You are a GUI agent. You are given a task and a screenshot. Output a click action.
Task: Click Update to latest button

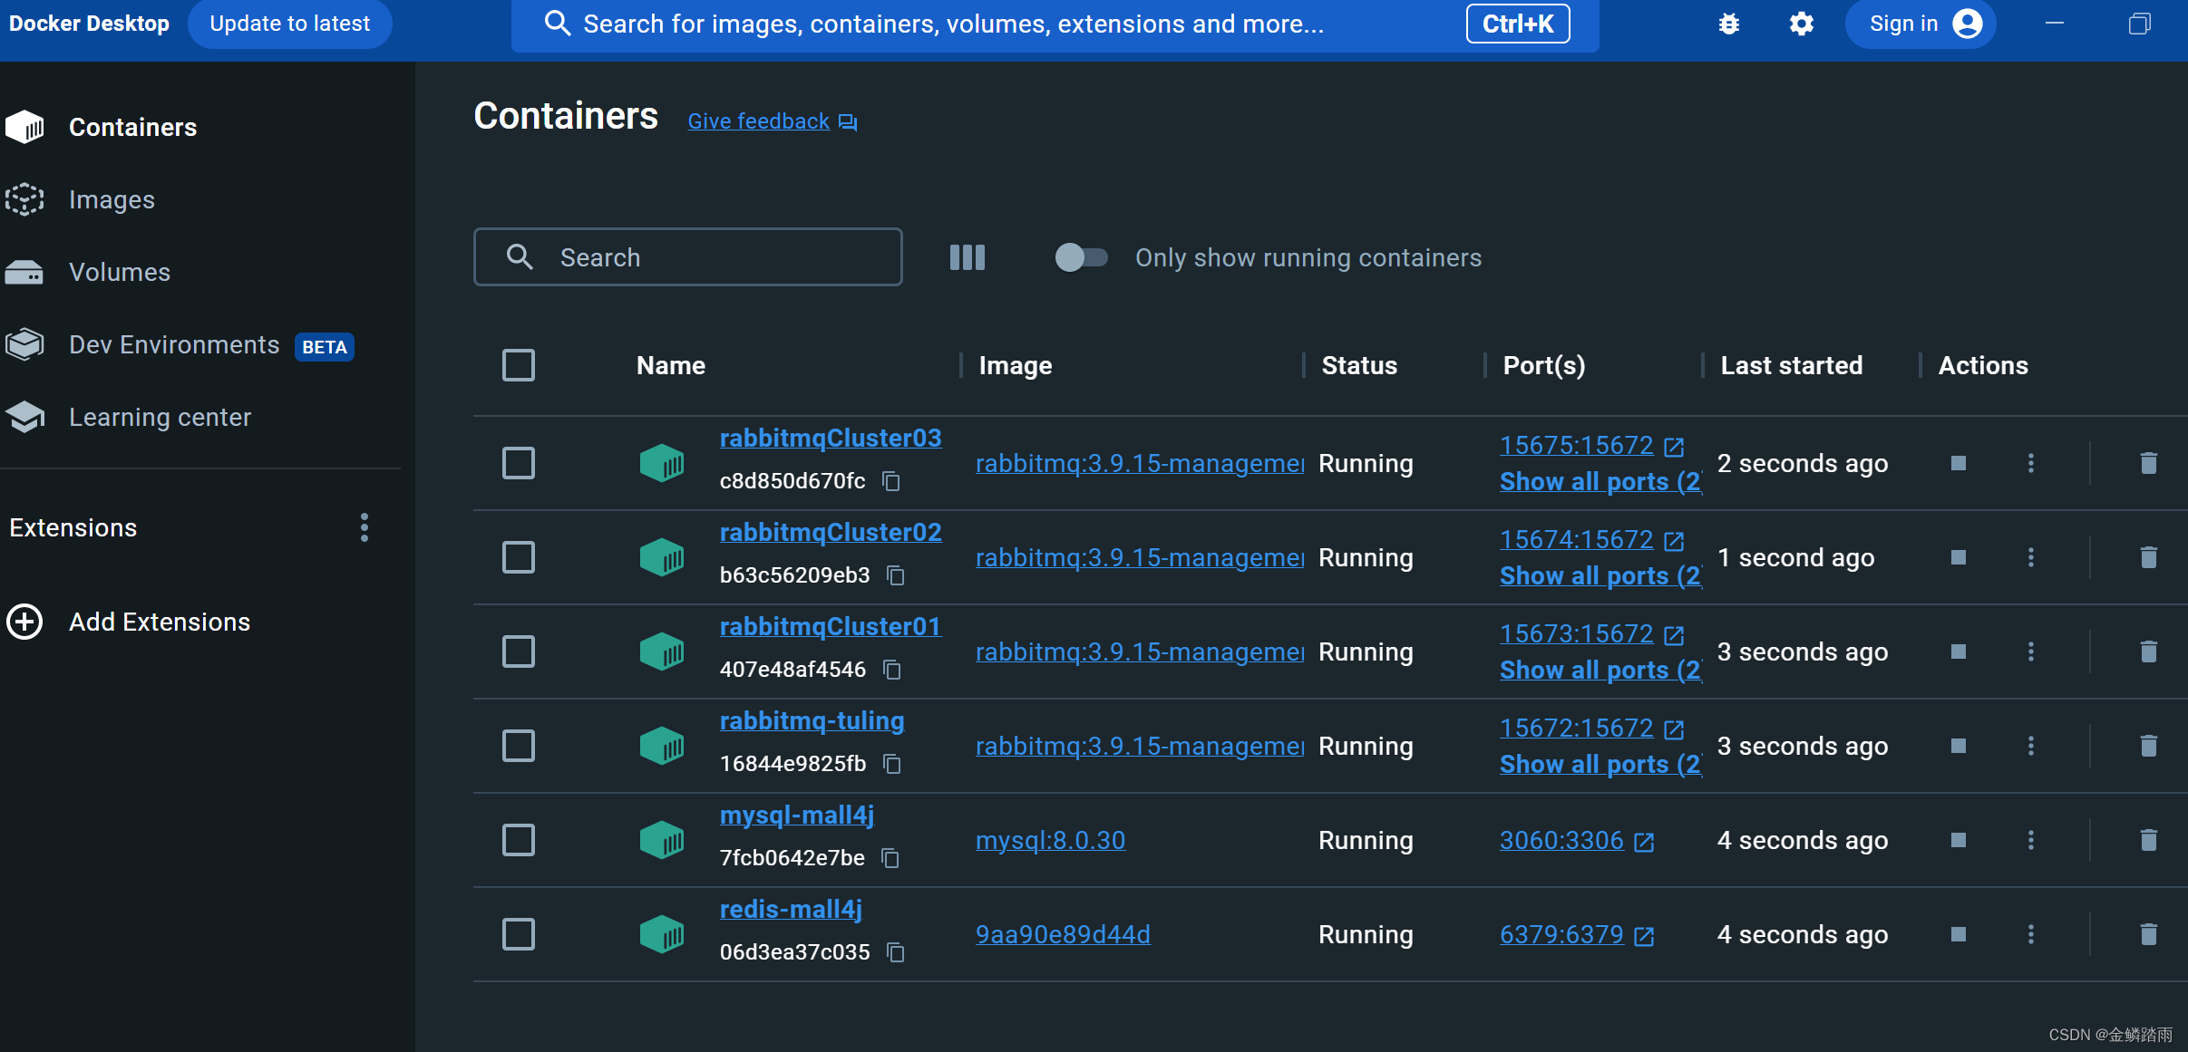290,24
